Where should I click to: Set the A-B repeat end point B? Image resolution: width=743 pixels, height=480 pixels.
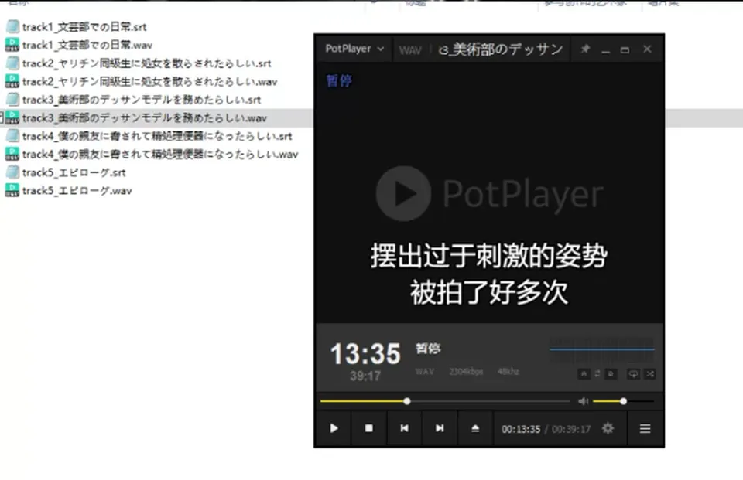pos(611,374)
